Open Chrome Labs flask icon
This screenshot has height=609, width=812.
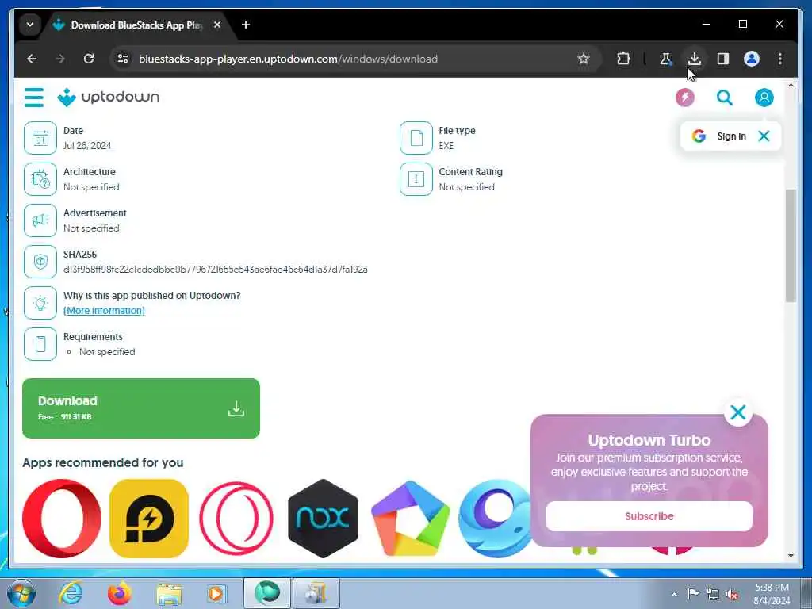pyautogui.click(x=665, y=59)
